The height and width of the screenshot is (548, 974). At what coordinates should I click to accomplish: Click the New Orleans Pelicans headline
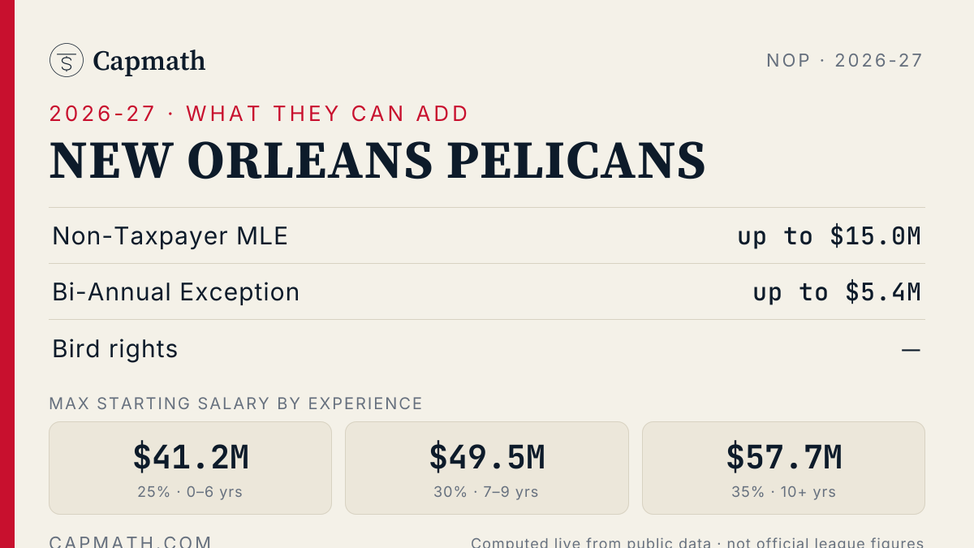(377, 160)
